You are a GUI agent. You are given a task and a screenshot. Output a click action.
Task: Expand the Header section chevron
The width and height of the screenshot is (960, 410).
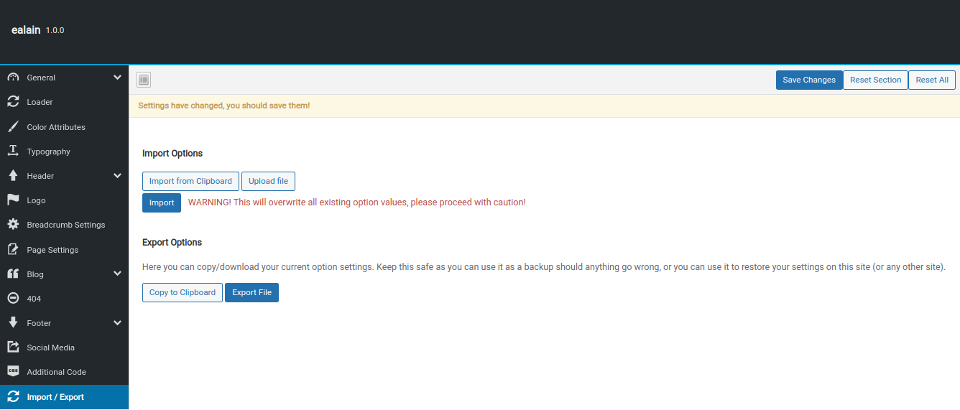pyautogui.click(x=118, y=176)
